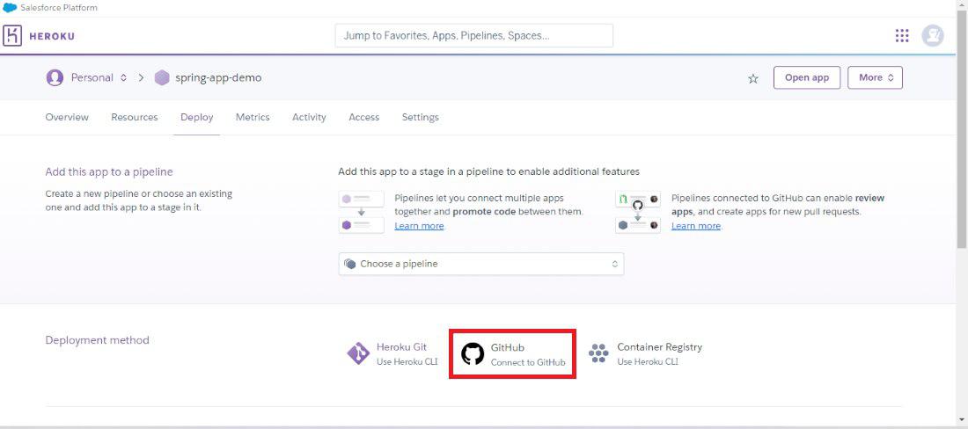This screenshot has height=429, width=968.
Task: Click the Salesforce Platform label
Action: tap(59, 8)
